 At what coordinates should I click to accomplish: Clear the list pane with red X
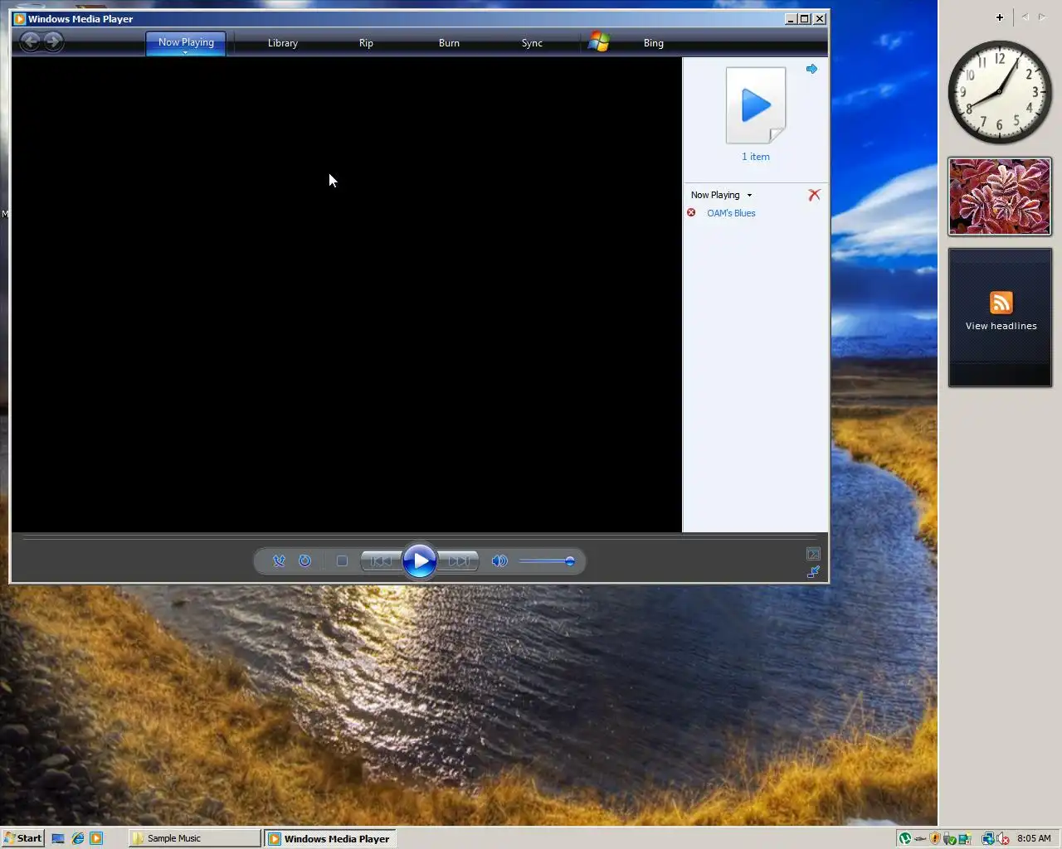(814, 195)
